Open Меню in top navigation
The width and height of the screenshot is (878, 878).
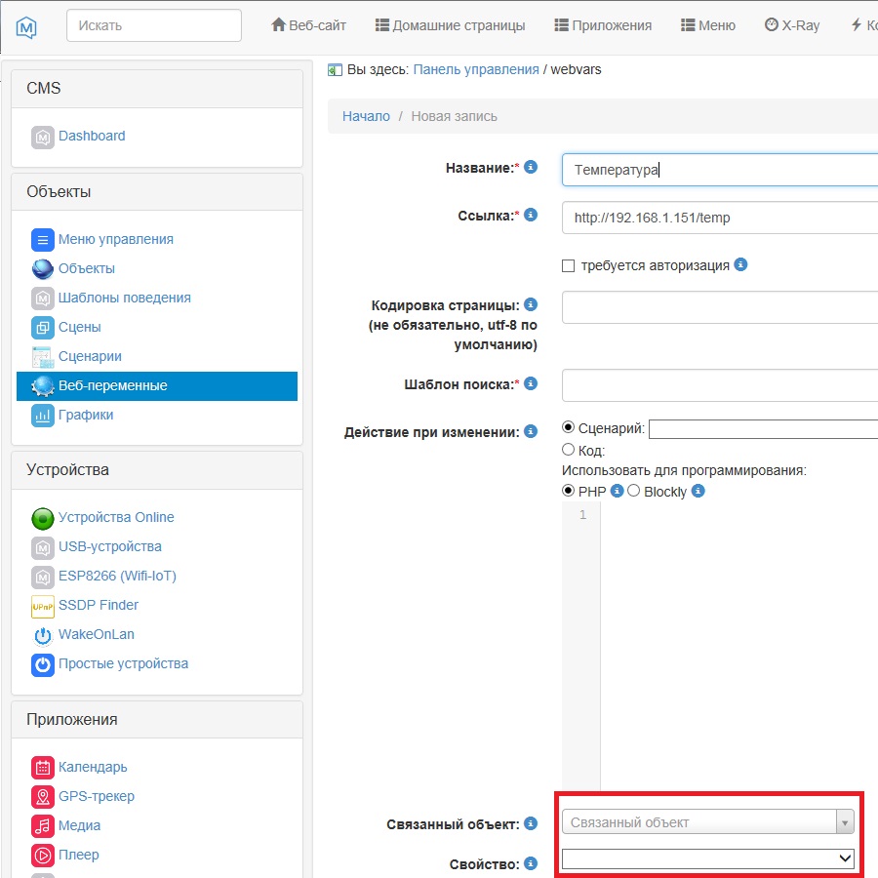click(x=708, y=25)
